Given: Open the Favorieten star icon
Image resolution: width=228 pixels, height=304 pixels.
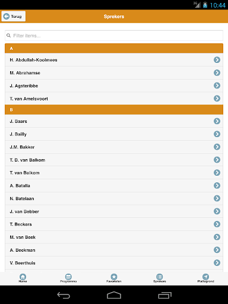Looking at the screenshot, I should (x=114, y=277).
